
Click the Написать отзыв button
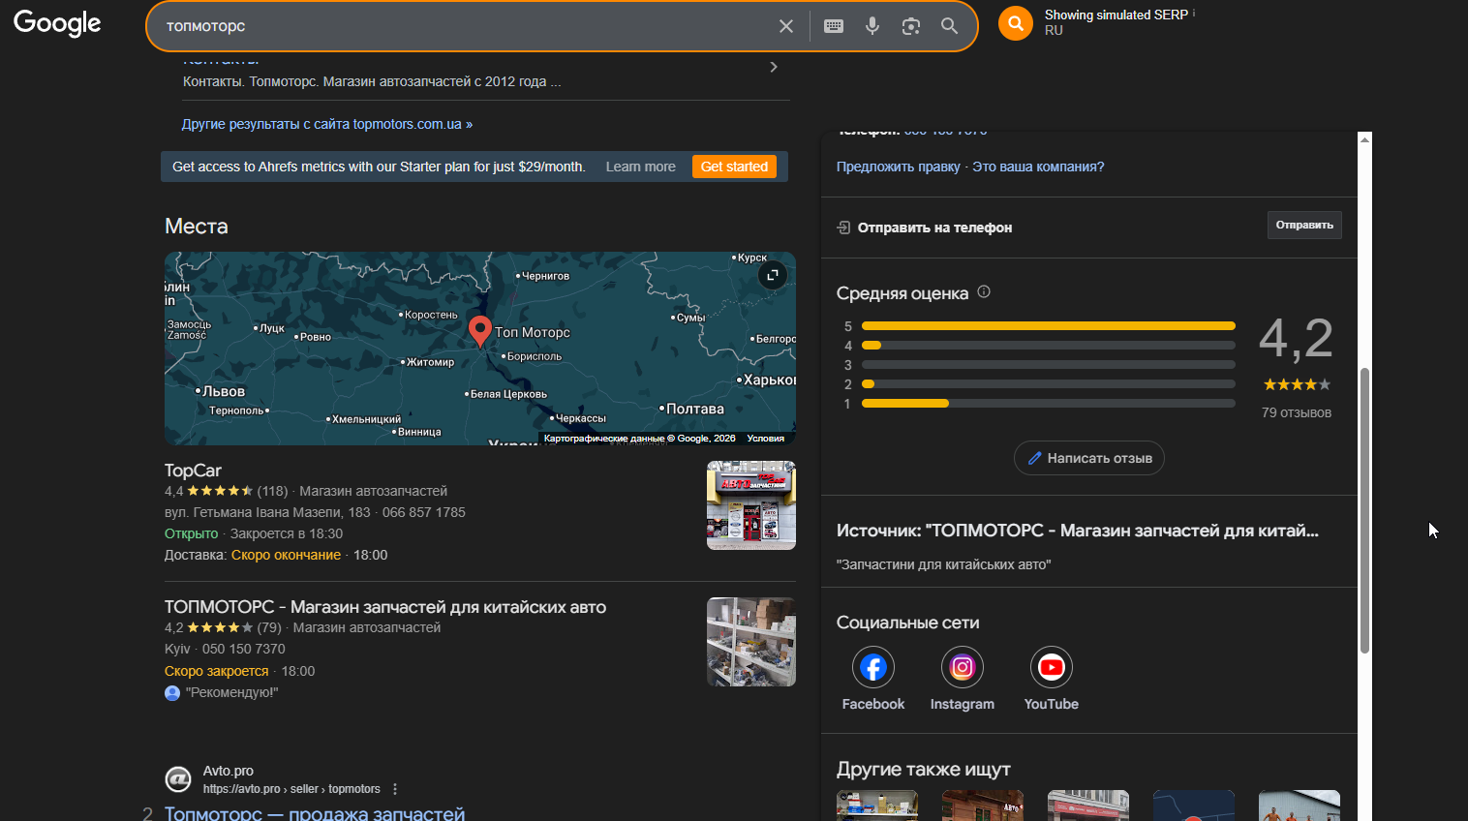click(1088, 458)
